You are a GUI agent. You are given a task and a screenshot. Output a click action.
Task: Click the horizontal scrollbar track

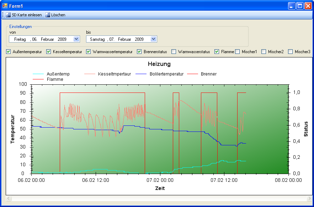point(159,198)
